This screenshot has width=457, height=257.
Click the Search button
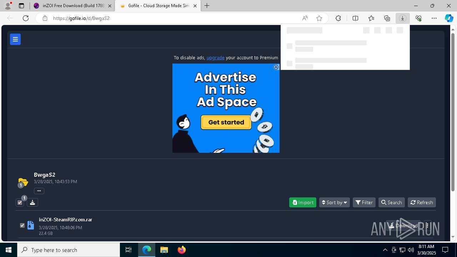pyautogui.click(x=392, y=202)
